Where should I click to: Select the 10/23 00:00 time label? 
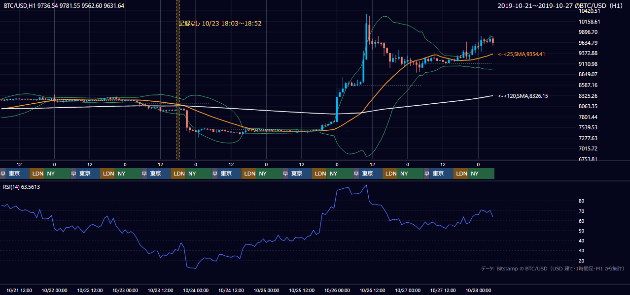(x=125, y=291)
